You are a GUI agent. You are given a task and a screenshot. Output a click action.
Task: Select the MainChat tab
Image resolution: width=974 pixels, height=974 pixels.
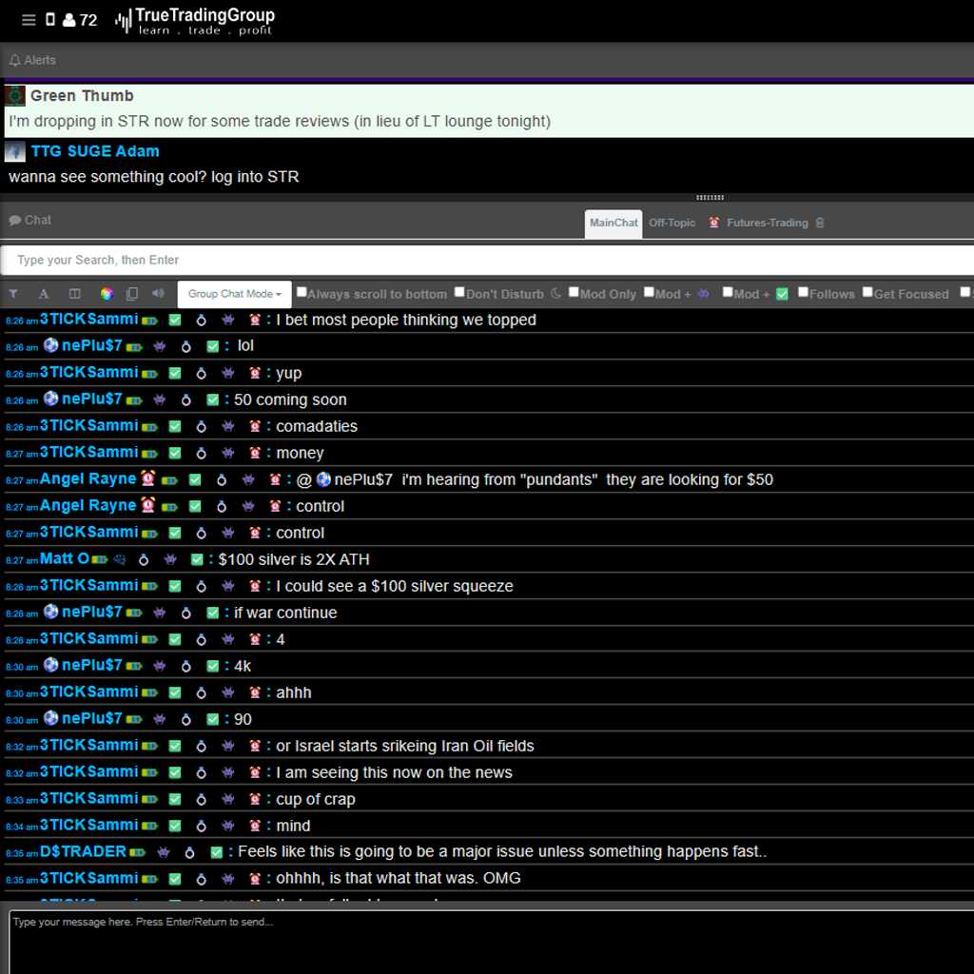click(613, 223)
